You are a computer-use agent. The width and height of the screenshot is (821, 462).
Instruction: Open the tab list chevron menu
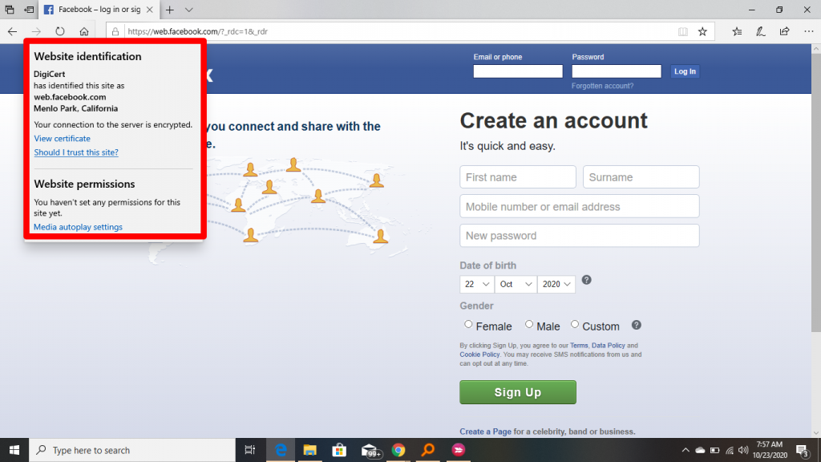pos(189,10)
